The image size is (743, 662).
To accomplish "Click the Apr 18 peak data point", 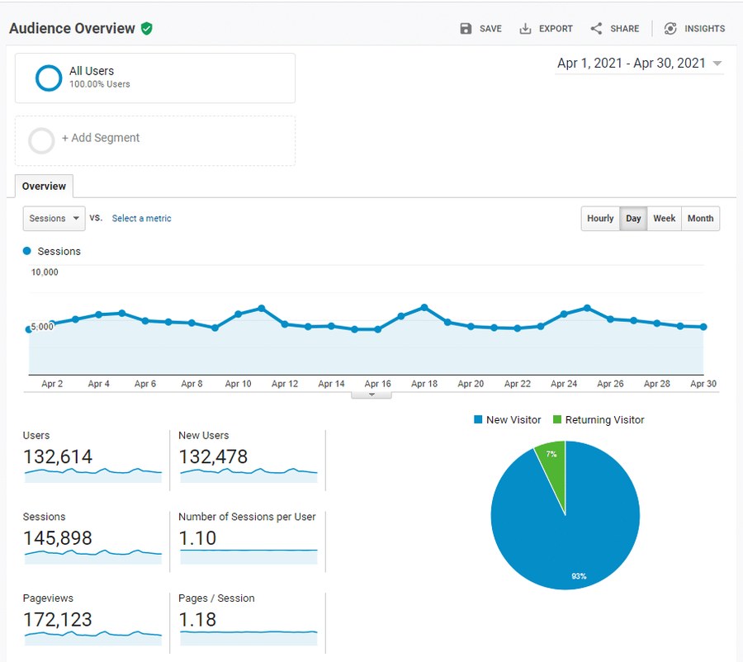I will 424,308.
